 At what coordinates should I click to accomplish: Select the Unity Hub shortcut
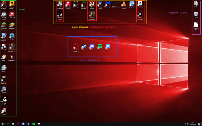pos(140,4)
